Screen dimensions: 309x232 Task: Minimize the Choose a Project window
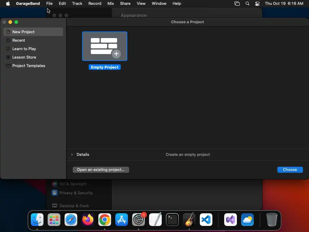(10, 22)
